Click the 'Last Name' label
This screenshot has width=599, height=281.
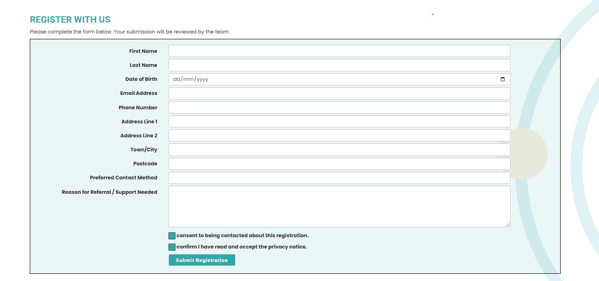tap(144, 65)
